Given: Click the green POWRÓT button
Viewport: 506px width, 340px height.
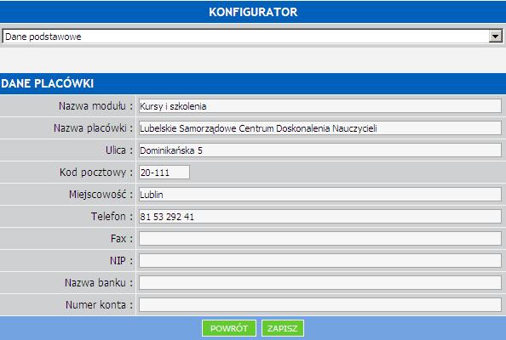Looking at the screenshot, I should (229, 328).
